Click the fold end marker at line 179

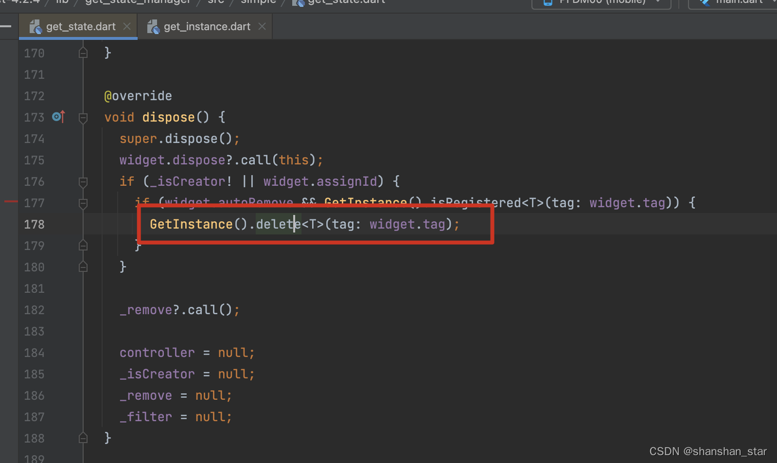(83, 245)
